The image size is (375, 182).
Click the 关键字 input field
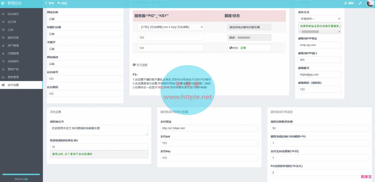pyautogui.click(x=85, y=49)
